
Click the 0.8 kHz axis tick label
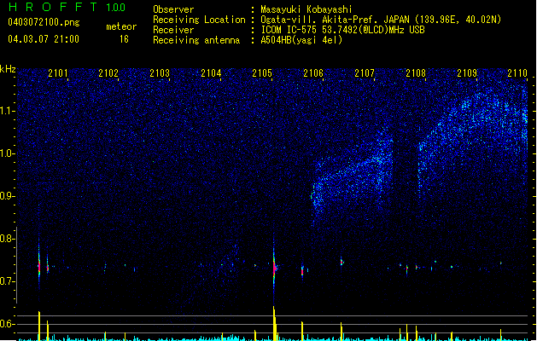(x=7, y=239)
